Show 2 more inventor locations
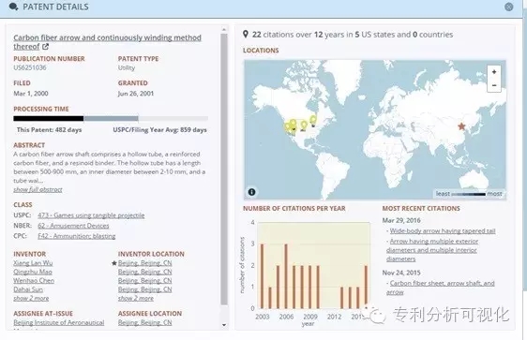The height and width of the screenshot is (340, 527). pyautogui.click(x=135, y=299)
